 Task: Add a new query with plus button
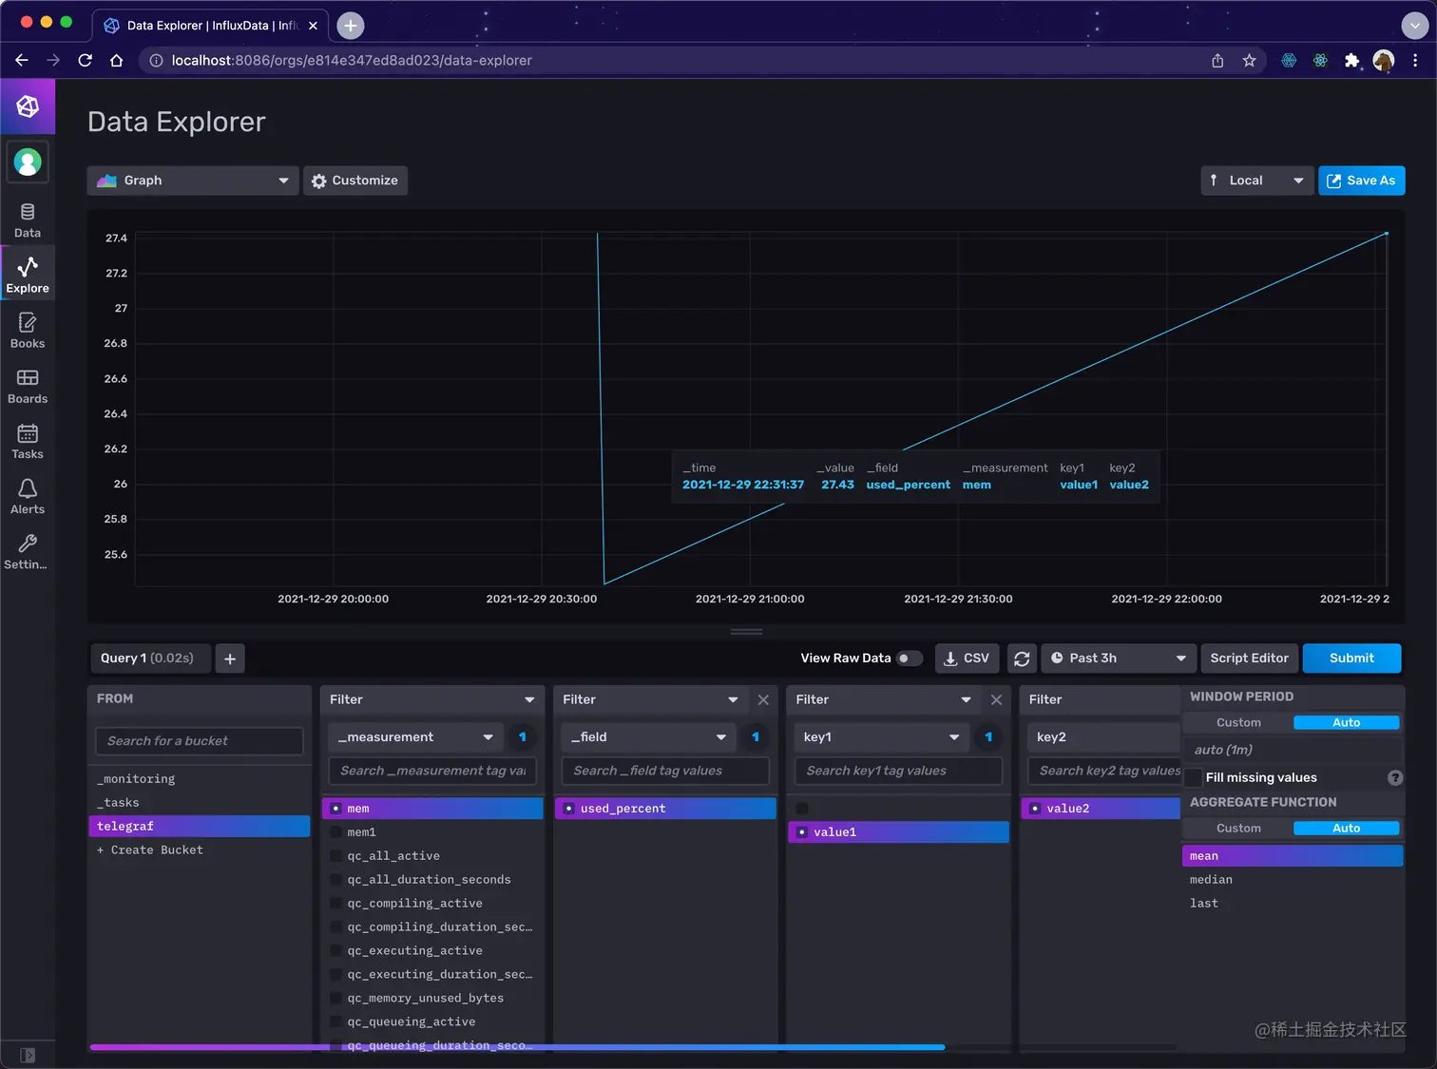point(230,659)
